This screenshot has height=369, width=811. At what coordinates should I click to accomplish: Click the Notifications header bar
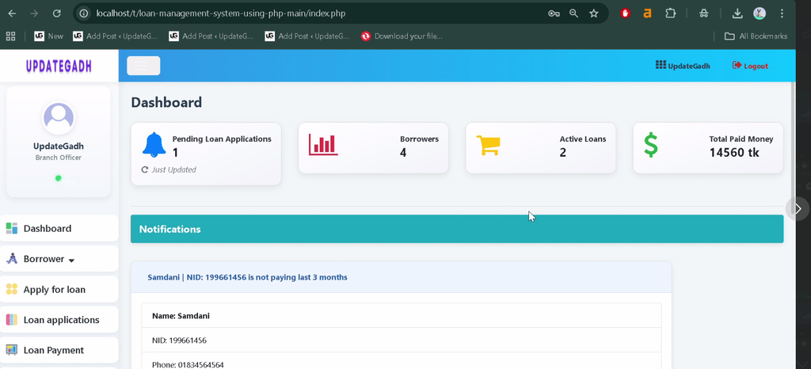pyautogui.click(x=457, y=229)
